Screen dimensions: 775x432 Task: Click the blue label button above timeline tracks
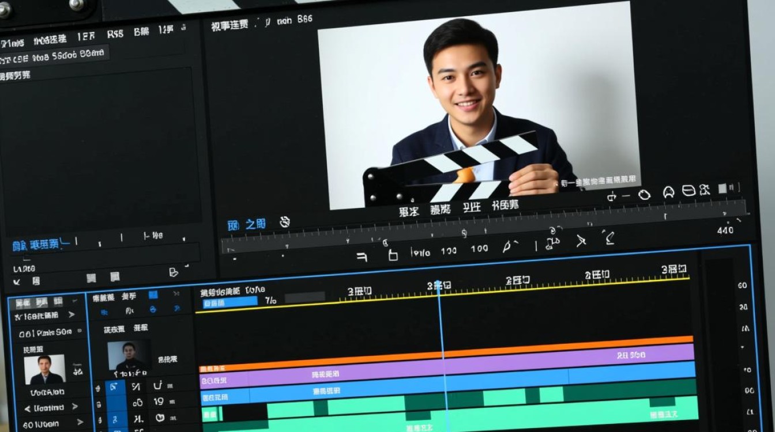pos(230,302)
